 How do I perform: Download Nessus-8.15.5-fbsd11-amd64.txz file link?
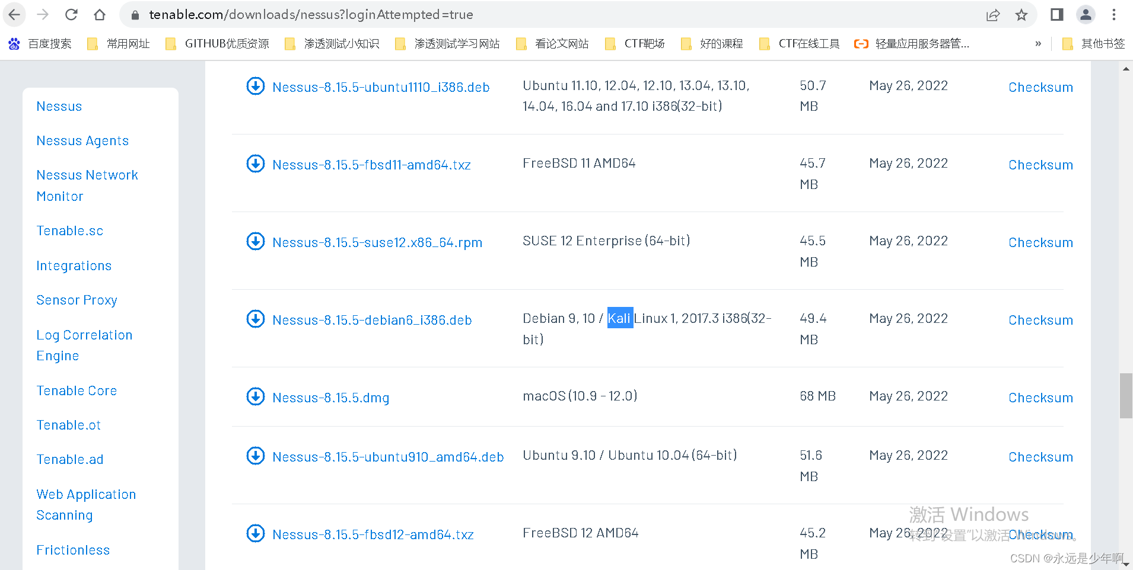[371, 165]
